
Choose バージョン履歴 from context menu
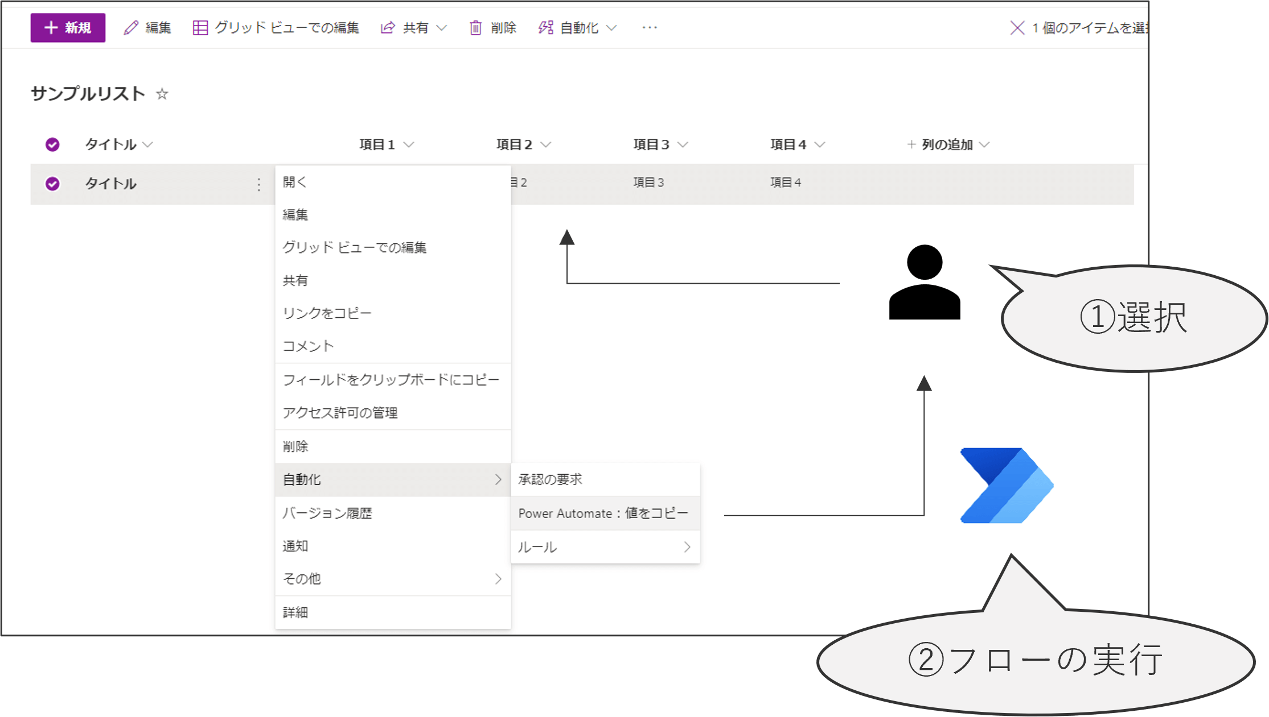[x=328, y=513]
